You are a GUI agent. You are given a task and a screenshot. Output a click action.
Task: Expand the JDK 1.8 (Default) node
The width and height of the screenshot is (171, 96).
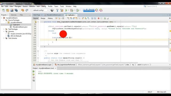click(x=6, y=36)
